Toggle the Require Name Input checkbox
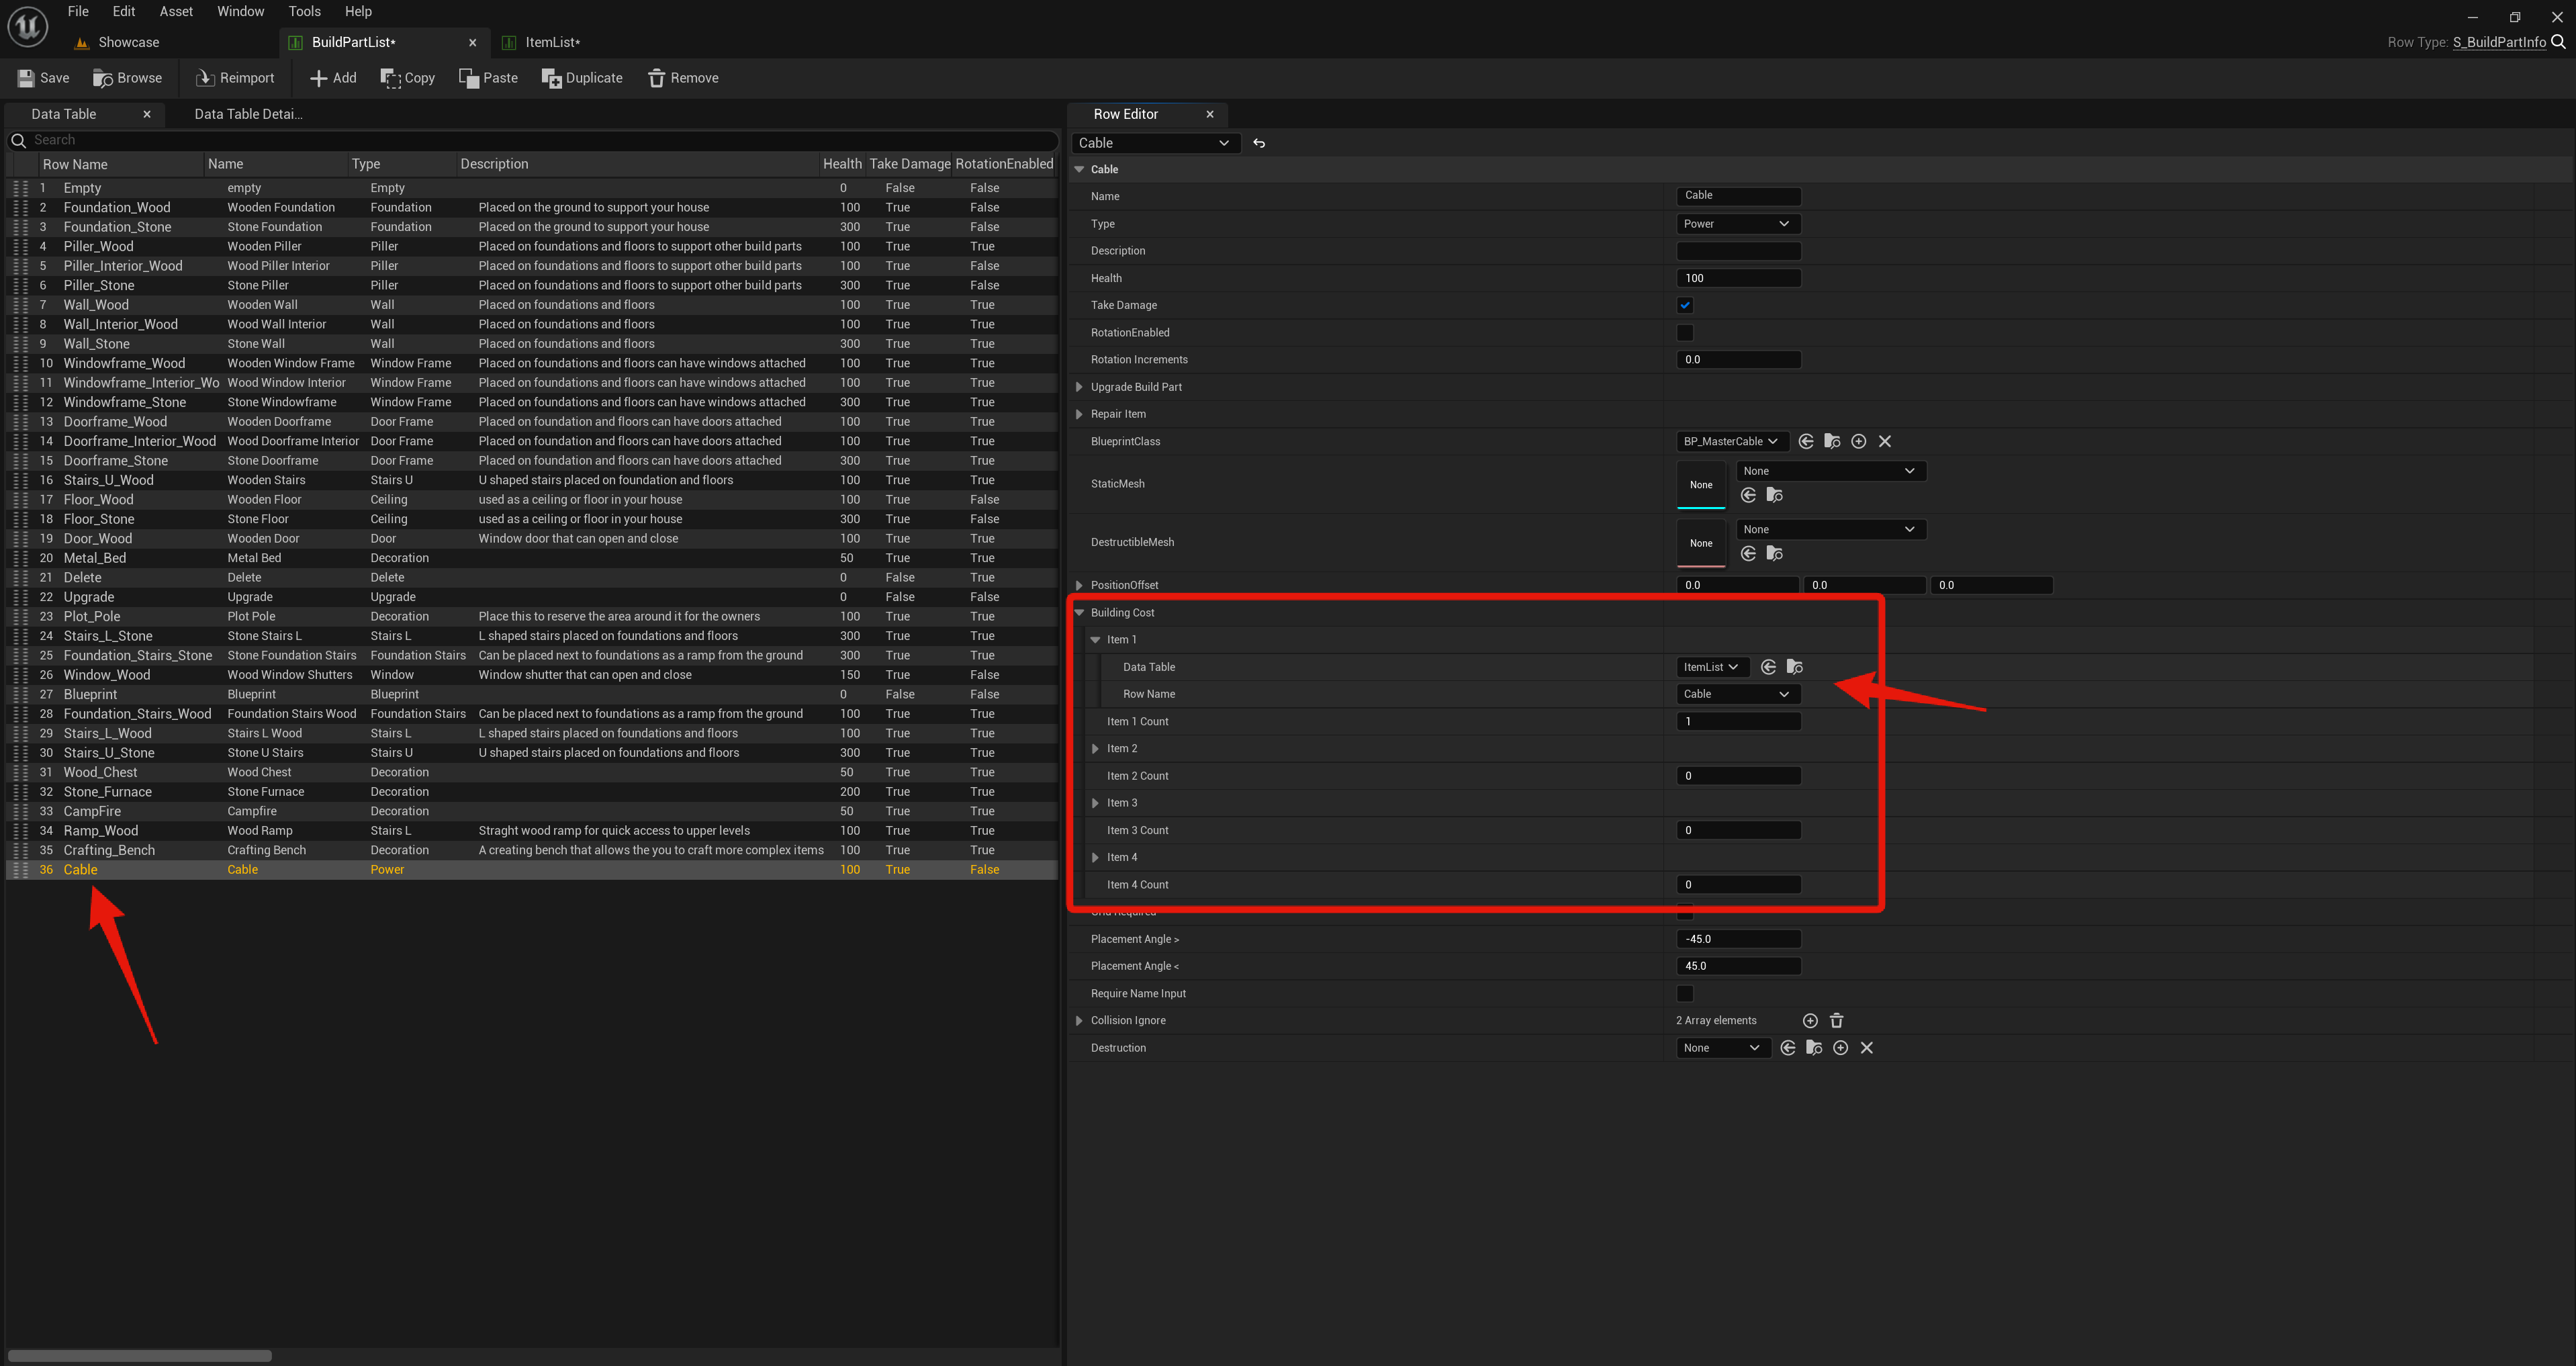The image size is (2576, 1366). tap(1685, 993)
